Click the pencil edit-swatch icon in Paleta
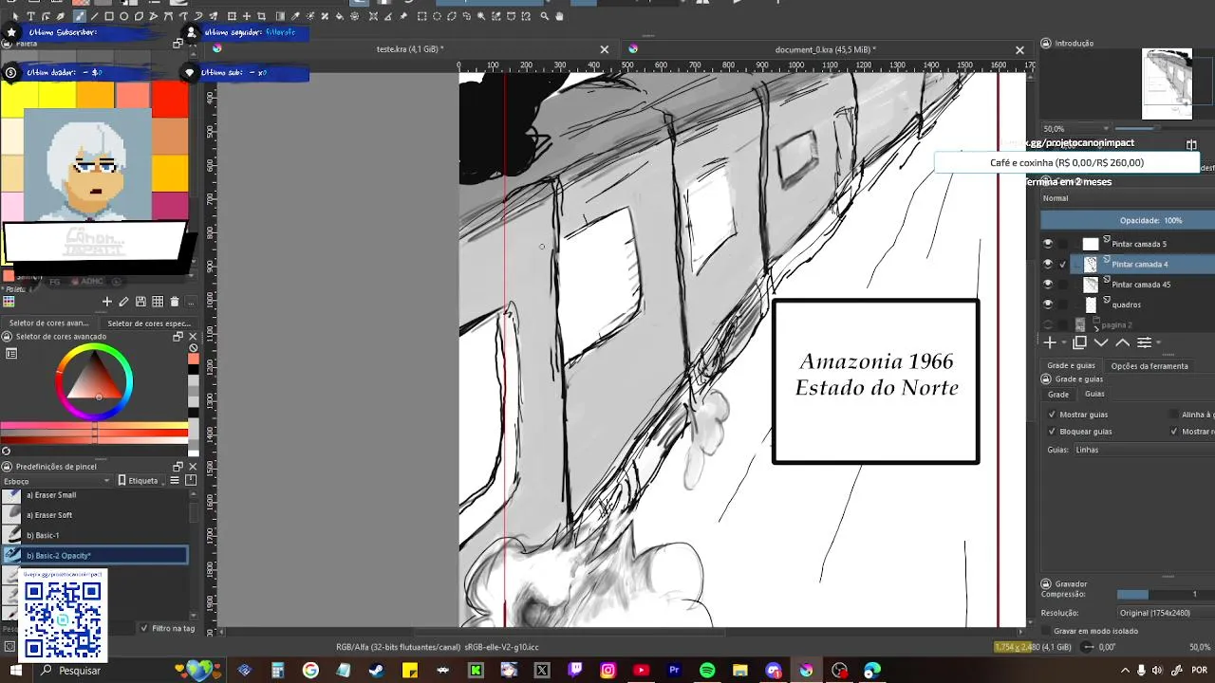1215x683 pixels. [123, 302]
